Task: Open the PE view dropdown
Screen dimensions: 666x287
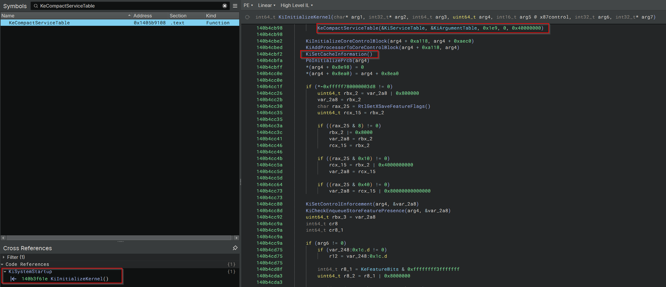Action: [x=248, y=5]
